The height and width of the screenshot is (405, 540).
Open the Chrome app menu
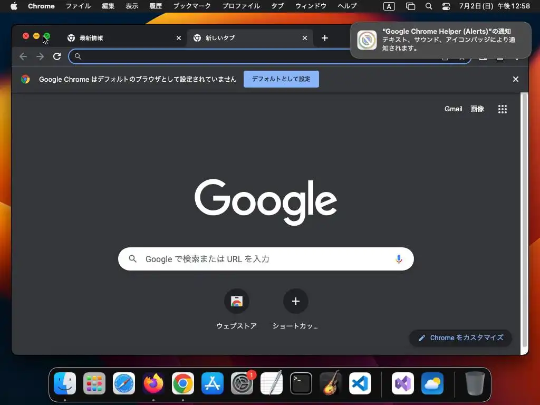[41, 6]
